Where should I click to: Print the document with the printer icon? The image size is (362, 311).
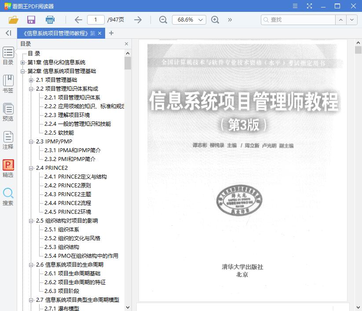50,20
